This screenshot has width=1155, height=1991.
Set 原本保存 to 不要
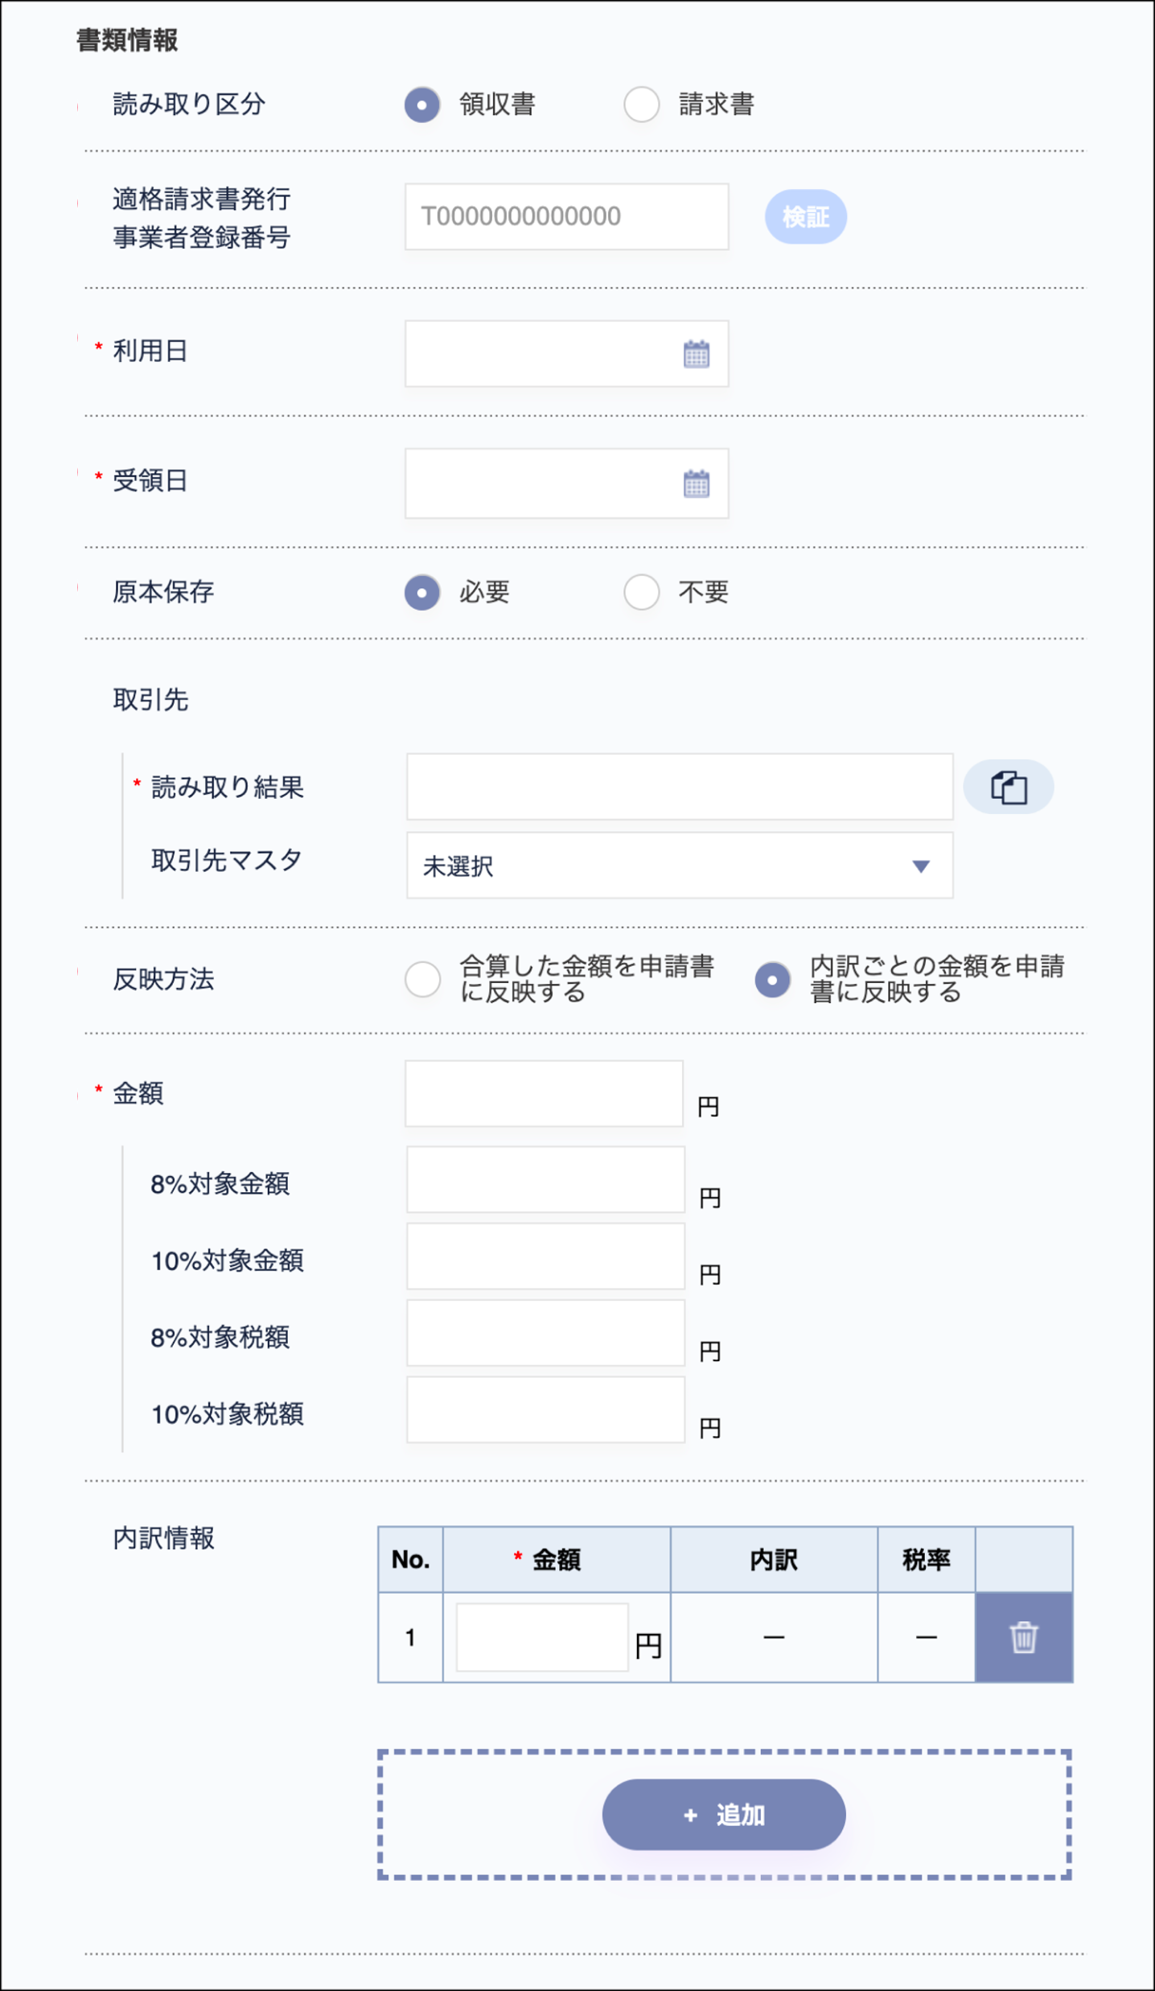[641, 593]
